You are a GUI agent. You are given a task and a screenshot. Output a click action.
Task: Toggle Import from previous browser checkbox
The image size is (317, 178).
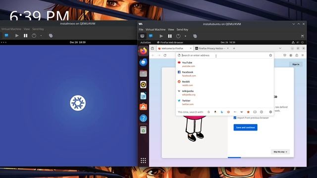pyautogui.click(x=235, y=118)
